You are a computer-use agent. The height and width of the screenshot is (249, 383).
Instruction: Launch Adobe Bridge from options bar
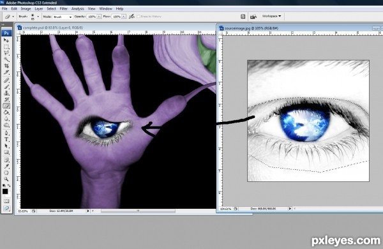(253, 17)
